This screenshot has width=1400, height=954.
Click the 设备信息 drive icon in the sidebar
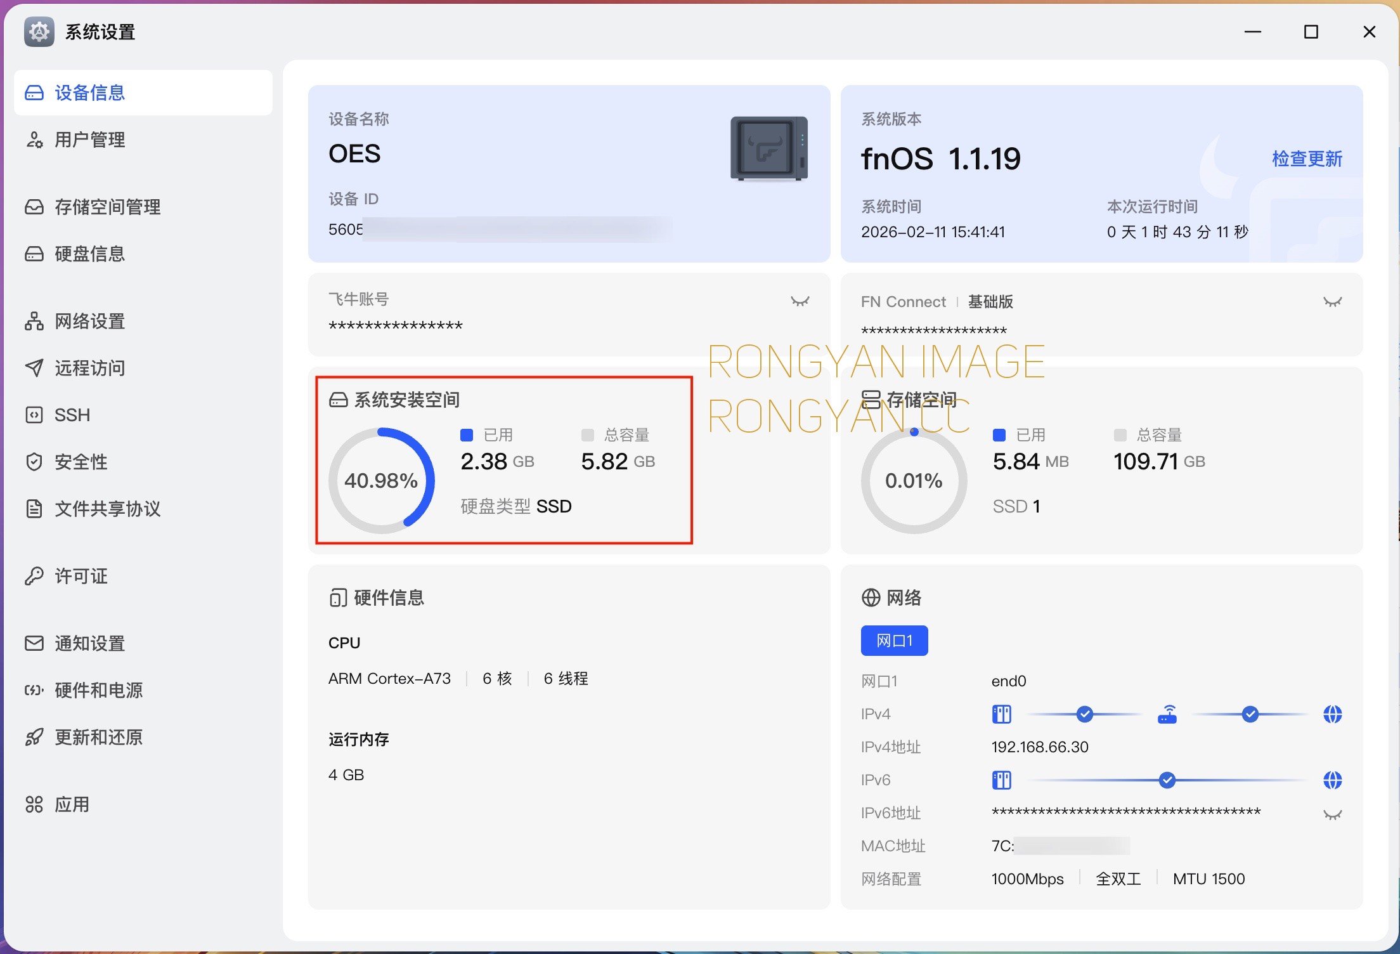(x=34, y=93)
